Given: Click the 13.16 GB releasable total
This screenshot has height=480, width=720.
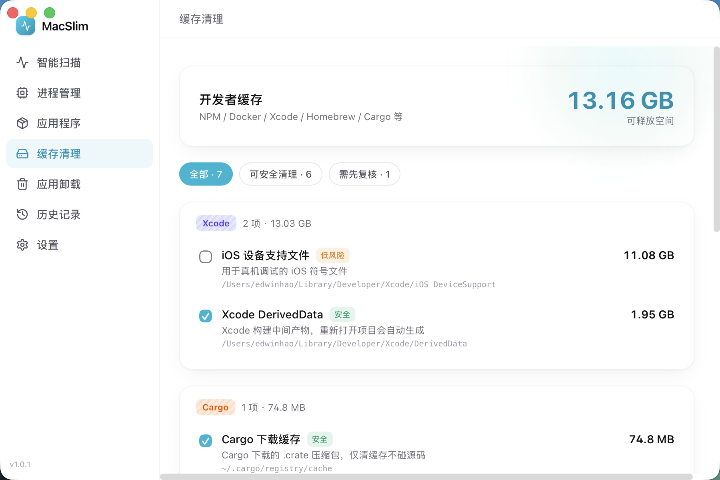Looking at the screenshot, I should [x=621, y=100].
